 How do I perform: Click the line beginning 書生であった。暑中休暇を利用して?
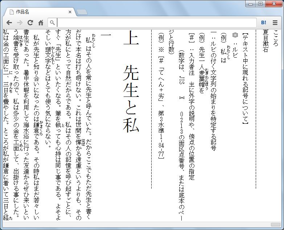[x=26, y=125]
